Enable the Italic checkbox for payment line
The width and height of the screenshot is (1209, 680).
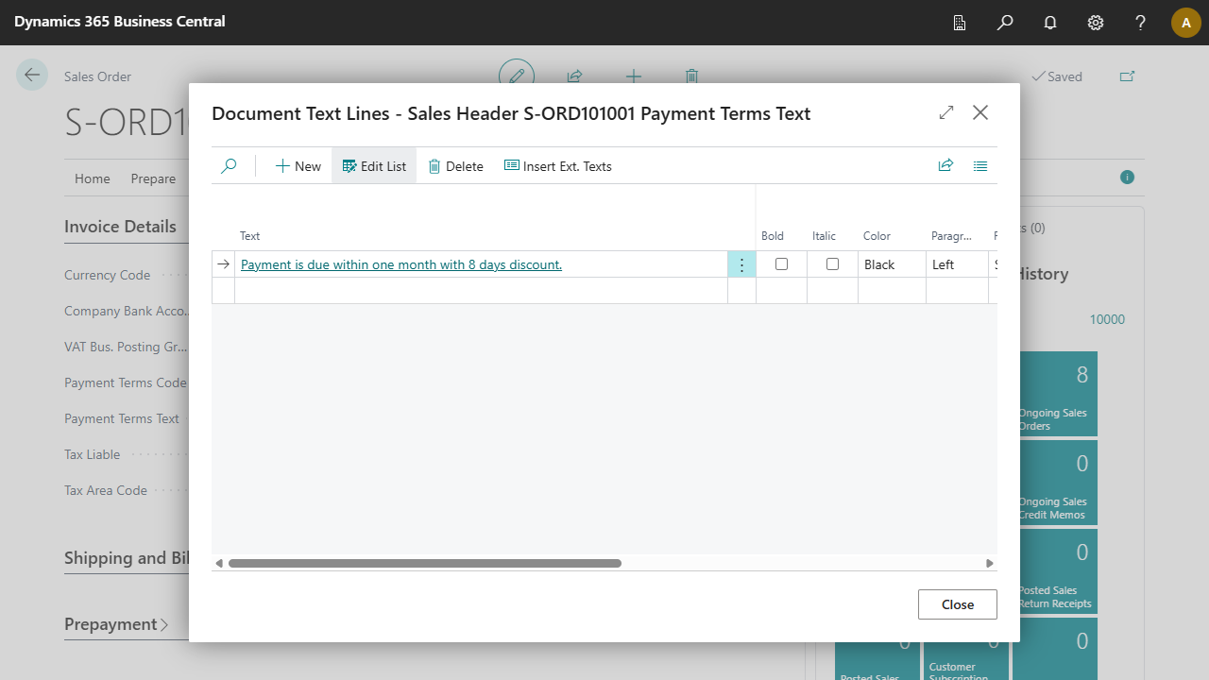[x=832, y=264]
